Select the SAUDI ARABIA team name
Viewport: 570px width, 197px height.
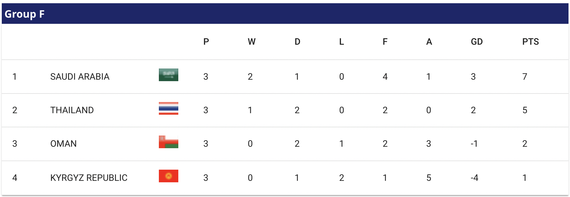pyautogui.click(x=80, y=77)
